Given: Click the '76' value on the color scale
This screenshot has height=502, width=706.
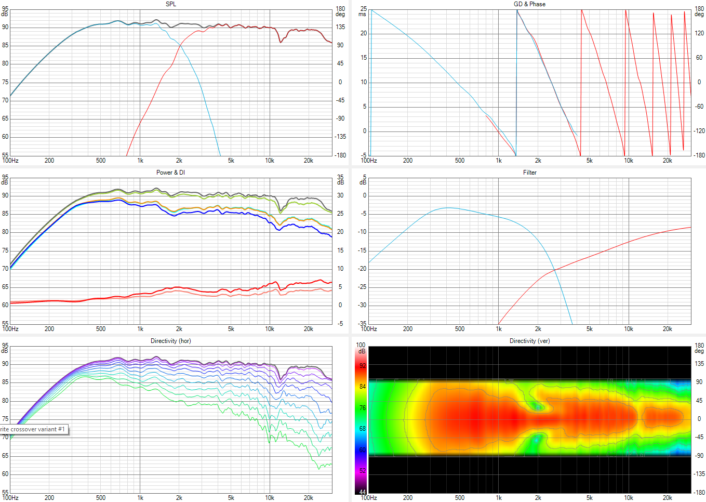Looking at the screenshot, I should click(363, 408).
